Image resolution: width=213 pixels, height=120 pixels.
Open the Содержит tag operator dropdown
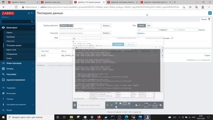167,30
